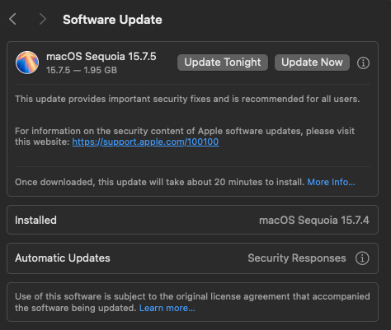The image size is (391, 330).
Task: Click the Update Tonight button
Action: 223,63
